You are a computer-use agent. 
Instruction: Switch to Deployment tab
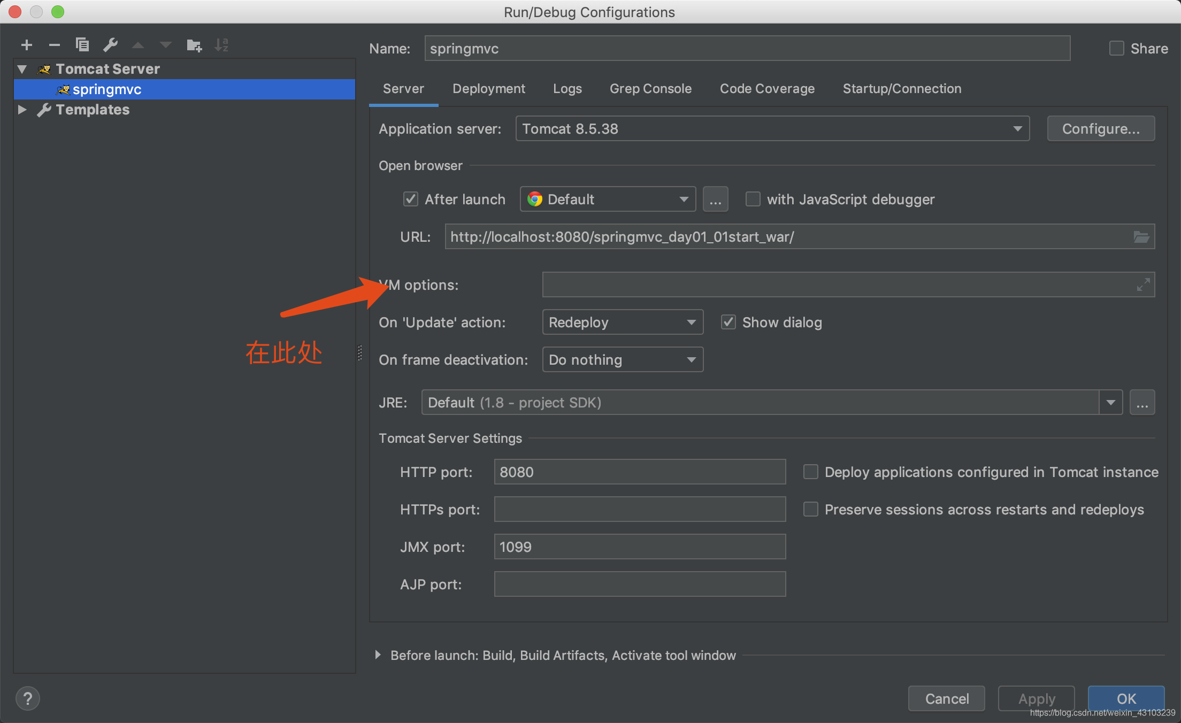(489, 89)
